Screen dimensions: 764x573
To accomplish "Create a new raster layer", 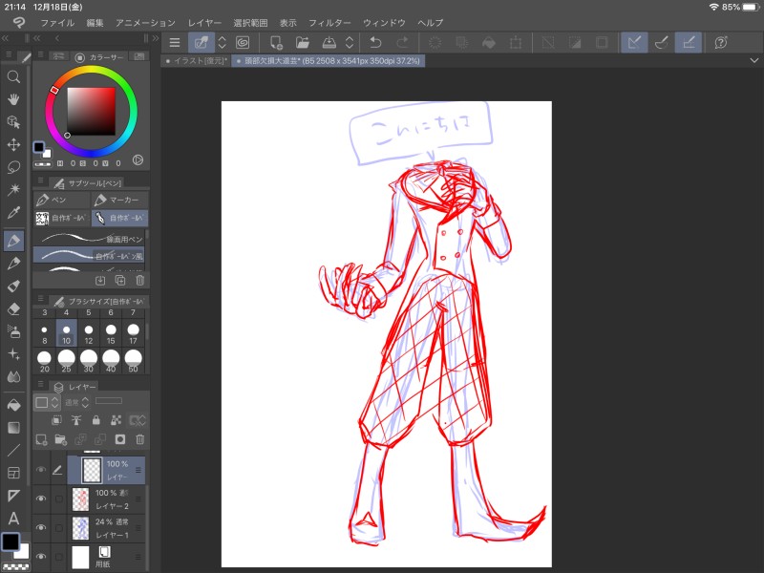I will [41, 439].
